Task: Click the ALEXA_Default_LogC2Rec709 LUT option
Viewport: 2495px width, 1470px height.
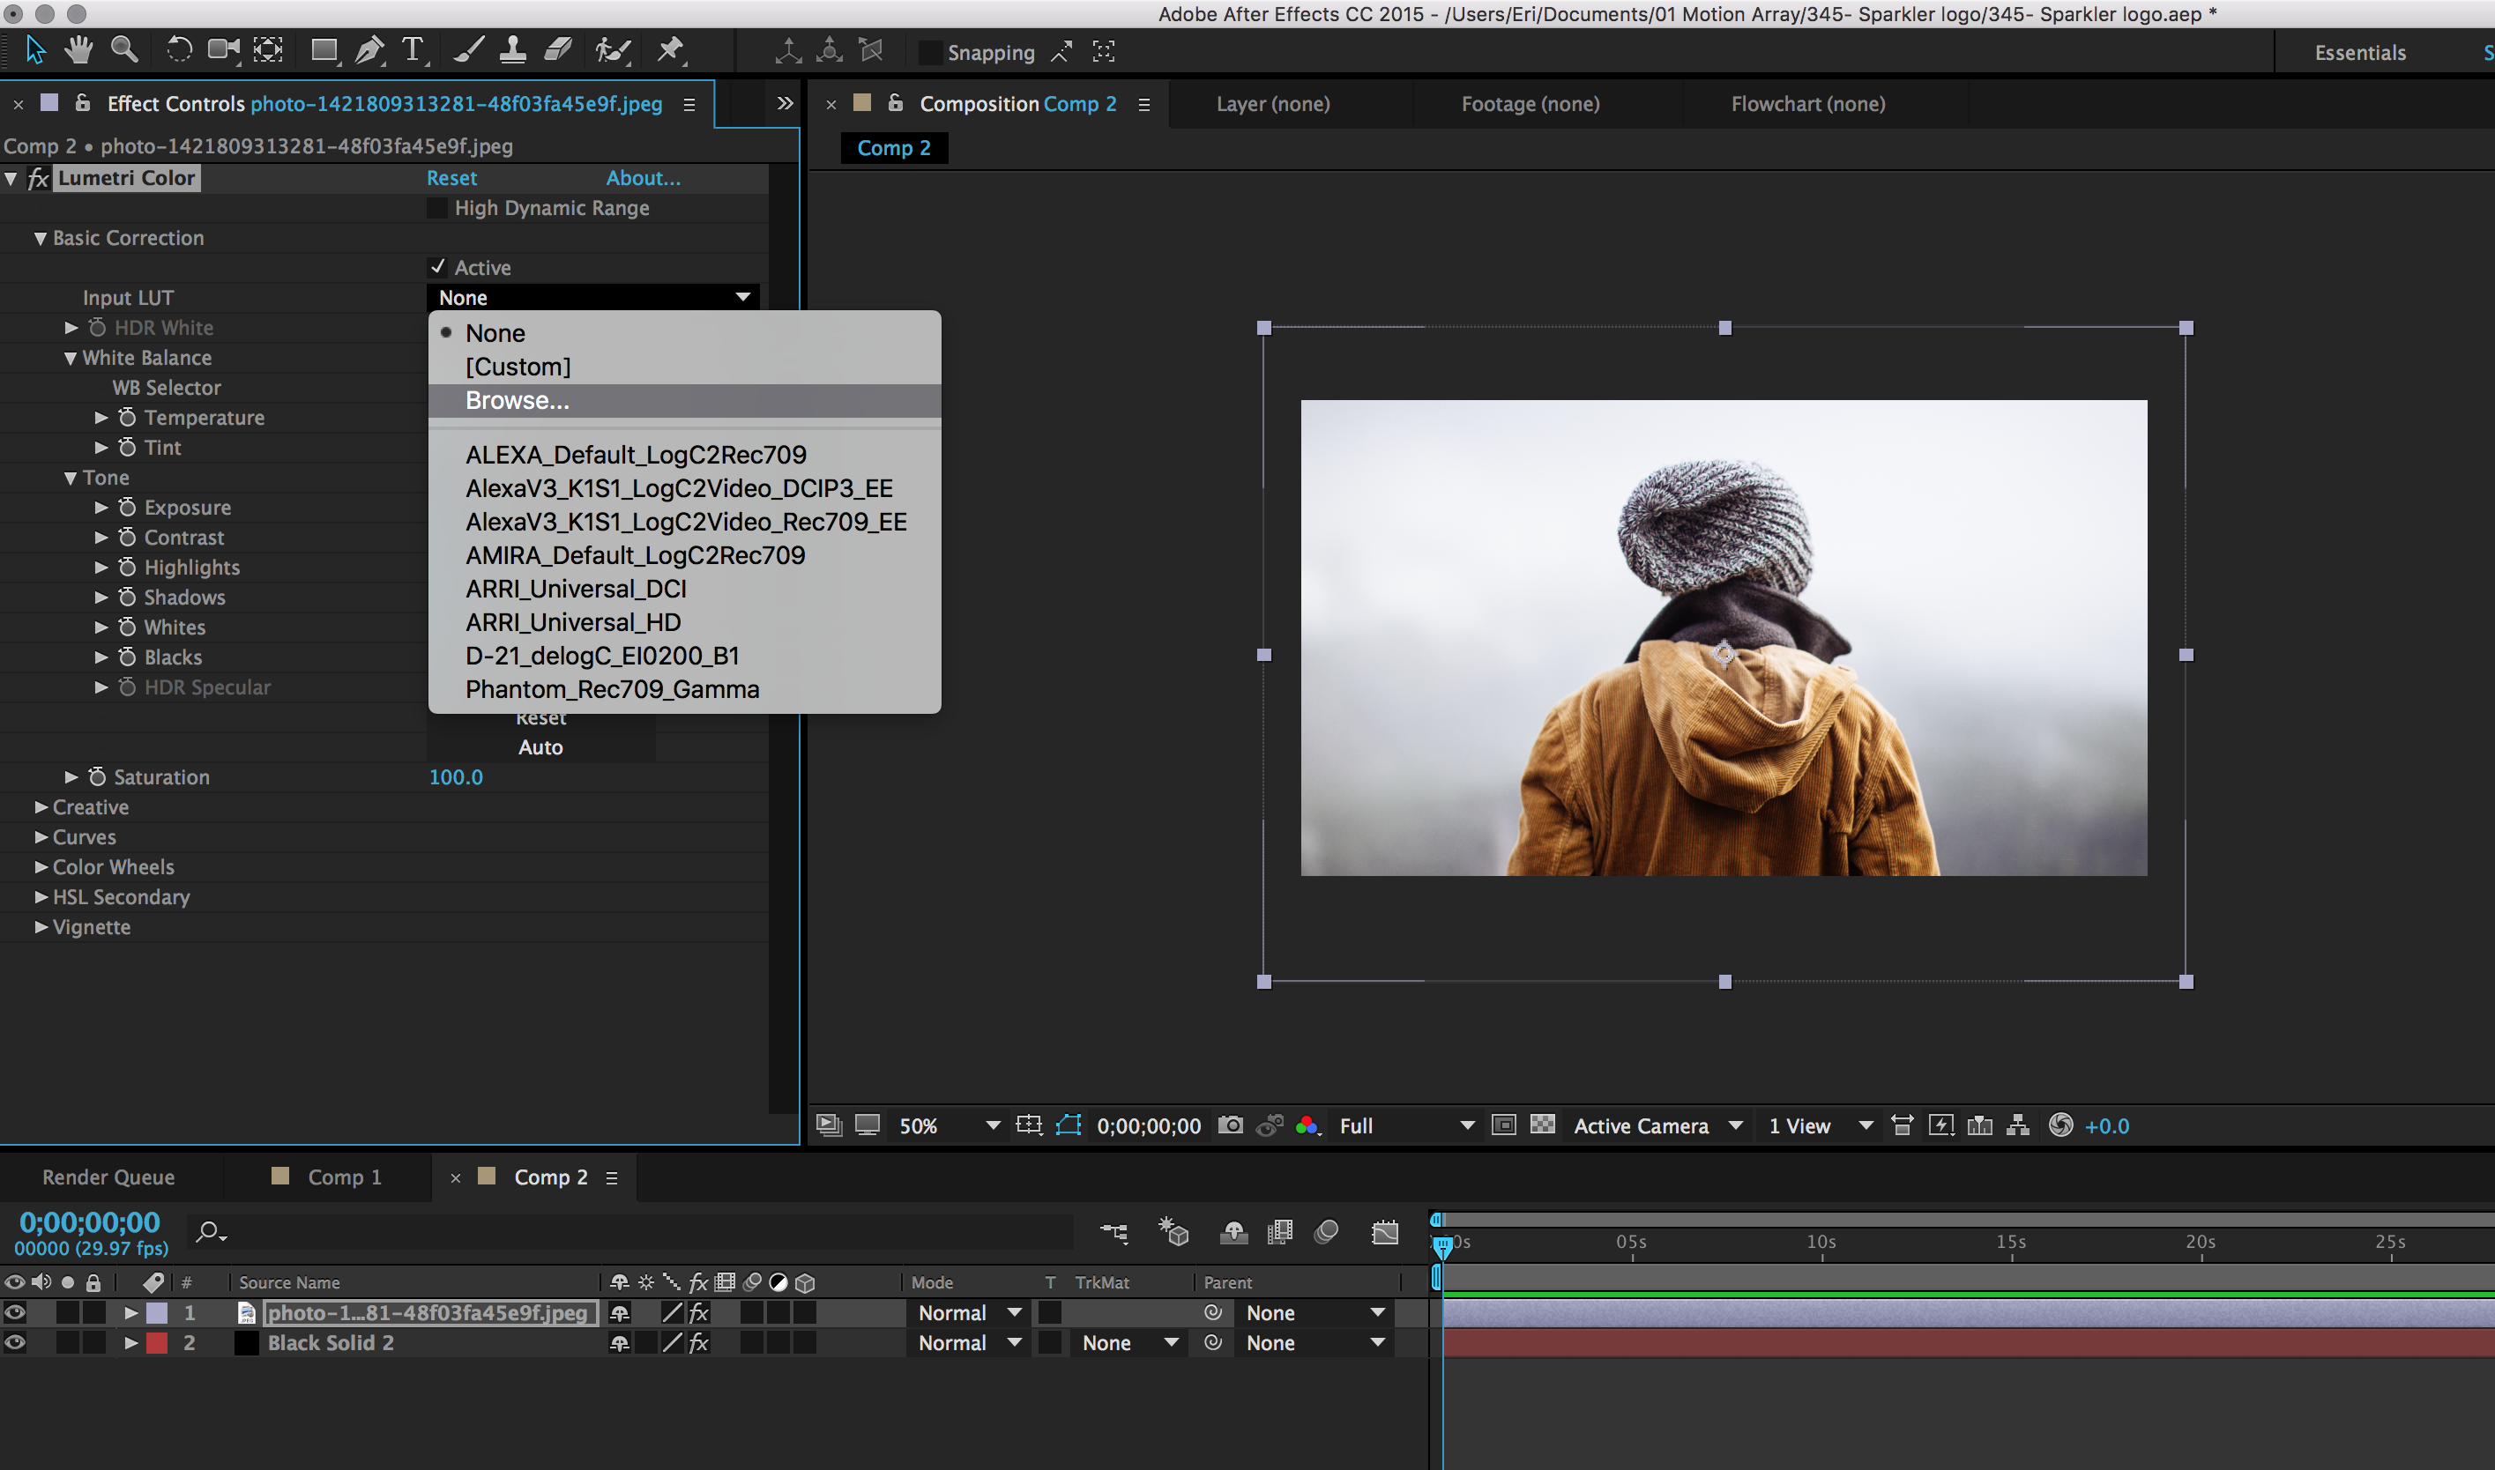Action: pyautogui.click(x=633, y=453)
